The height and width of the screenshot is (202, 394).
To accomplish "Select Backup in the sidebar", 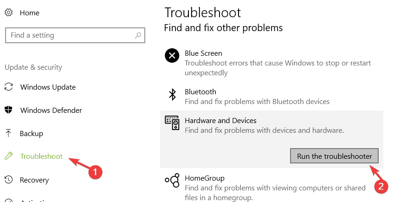I will [x=32, y=133].
